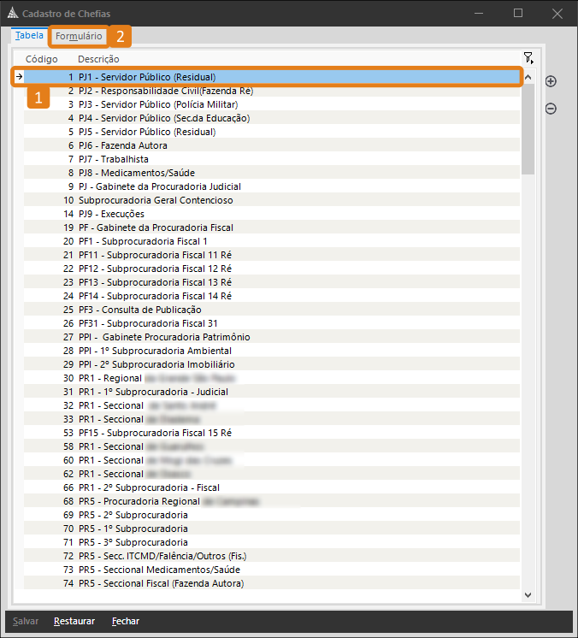
Task: Sort by Código column header
Action: 42,59
